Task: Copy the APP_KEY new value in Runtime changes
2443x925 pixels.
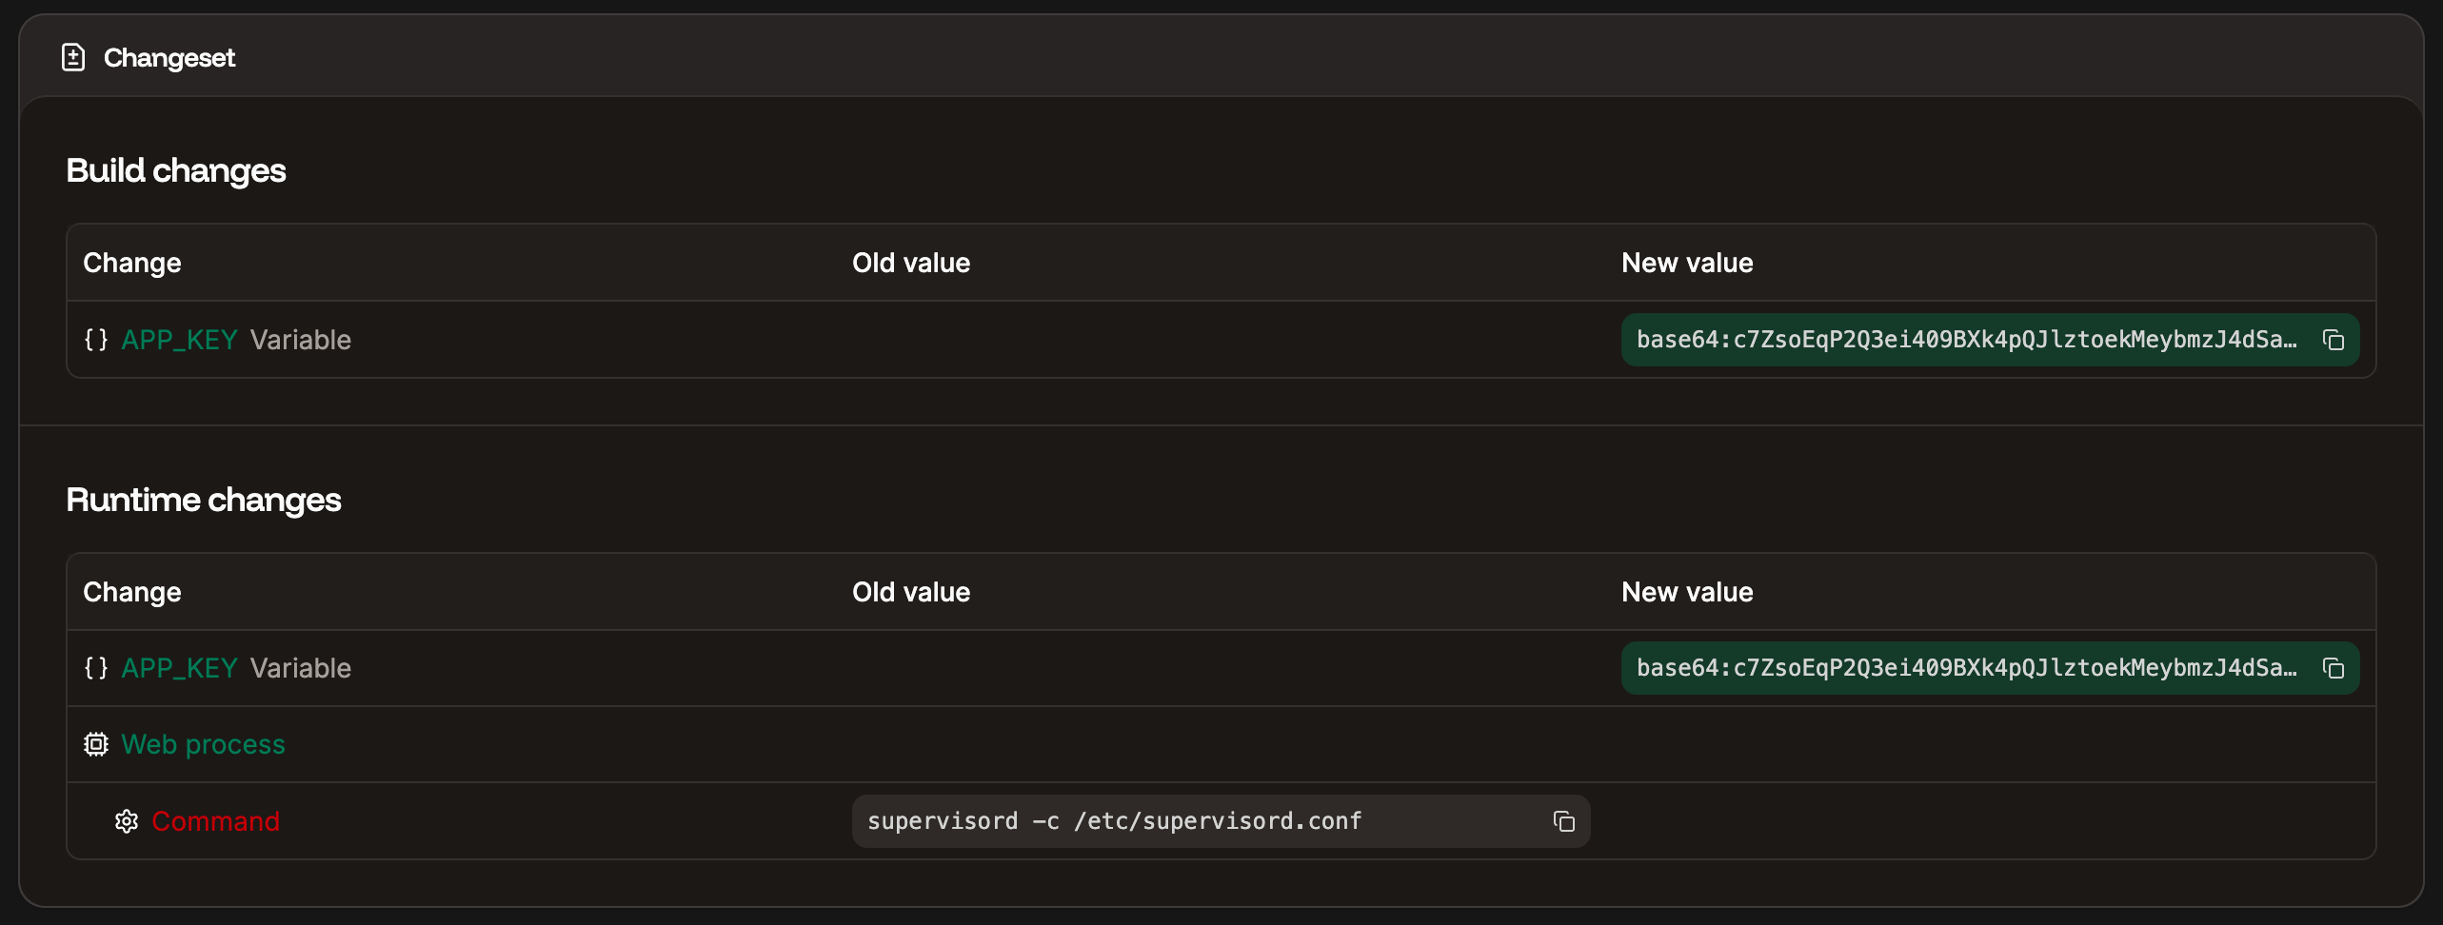Action: pyautogui.click(x=2334, y=667)
